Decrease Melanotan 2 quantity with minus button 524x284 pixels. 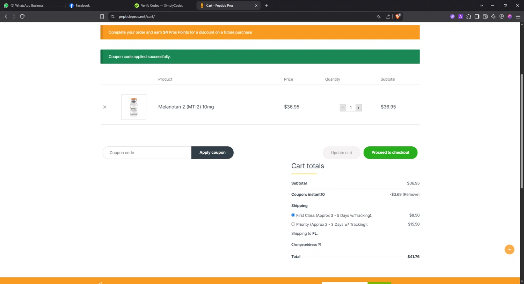click(x=343, y=108)
